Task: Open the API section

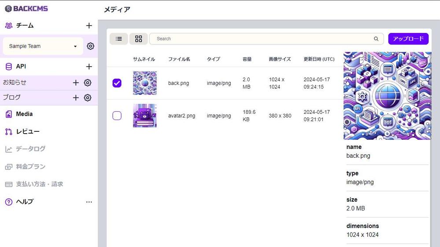Action: pyautogui.click(x=21, y=66)
